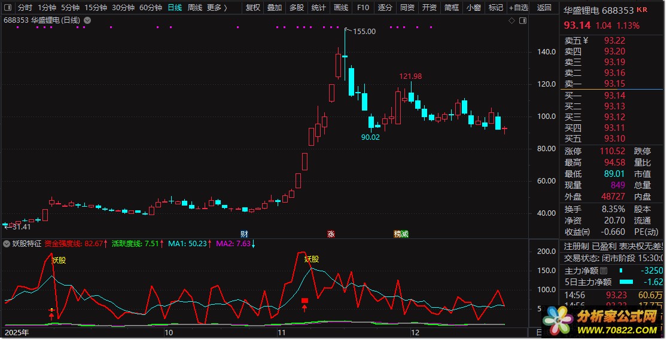Add stock with +自选 button
The width and height of the screenshot is (667, 340).
point(518,8)
